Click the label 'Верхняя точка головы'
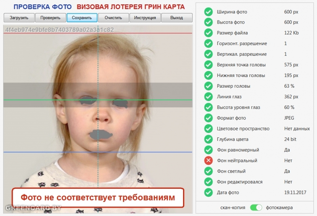 241,65
